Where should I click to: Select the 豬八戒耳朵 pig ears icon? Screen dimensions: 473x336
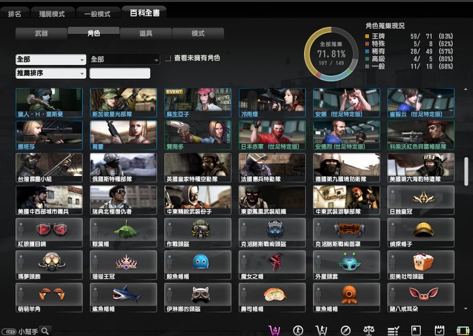tap(424, 294)
